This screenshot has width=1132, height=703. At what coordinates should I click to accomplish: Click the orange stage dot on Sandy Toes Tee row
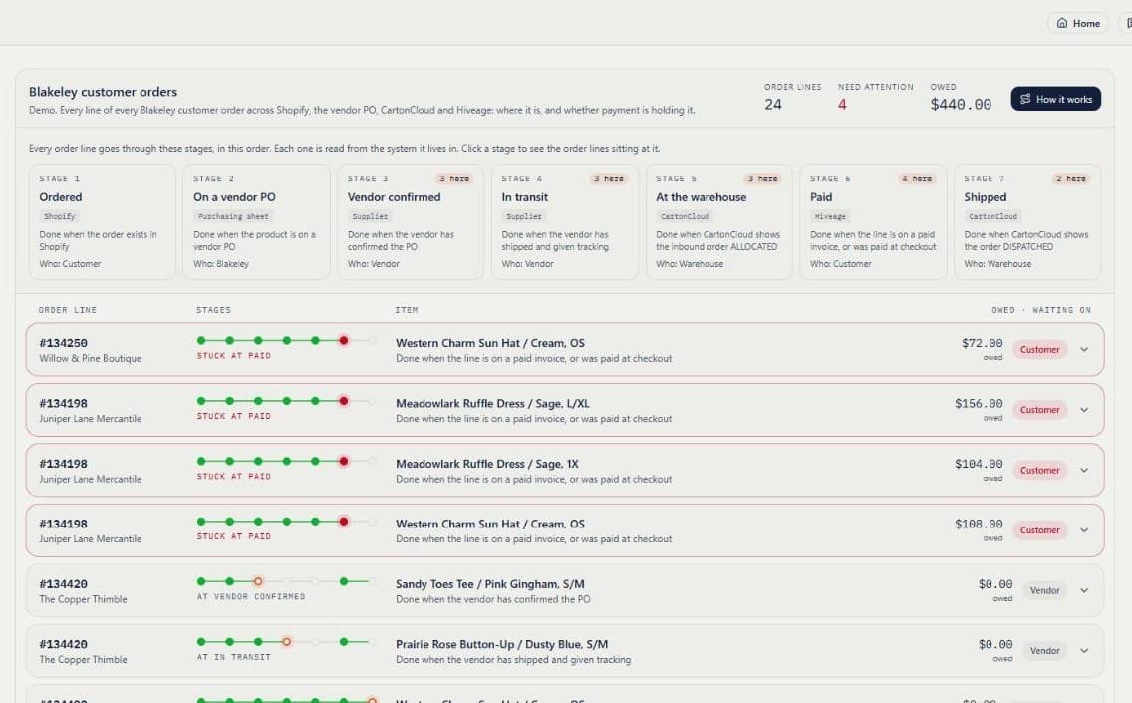click(258, 581)
